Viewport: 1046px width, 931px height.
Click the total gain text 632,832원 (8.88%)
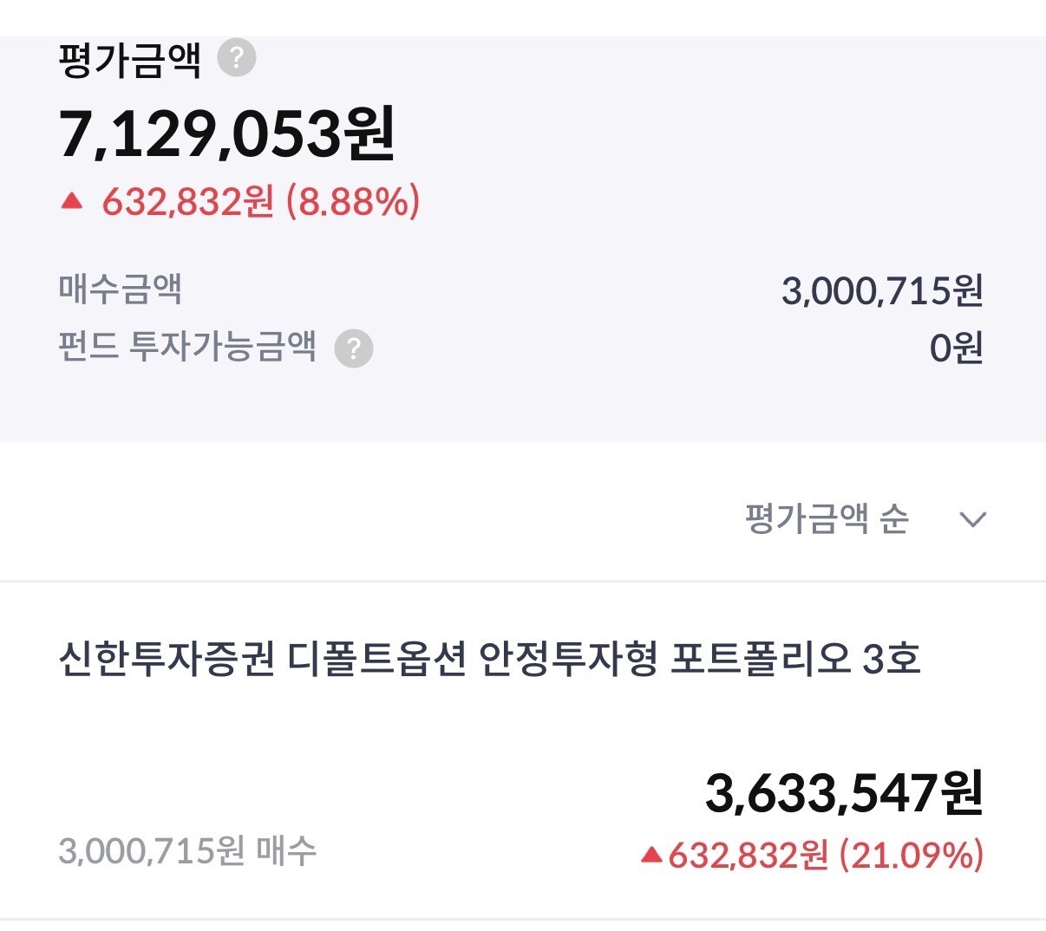point(260,202)
